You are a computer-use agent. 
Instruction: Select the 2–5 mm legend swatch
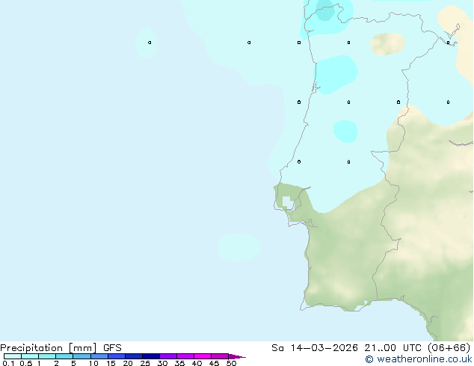click(64, 356)
